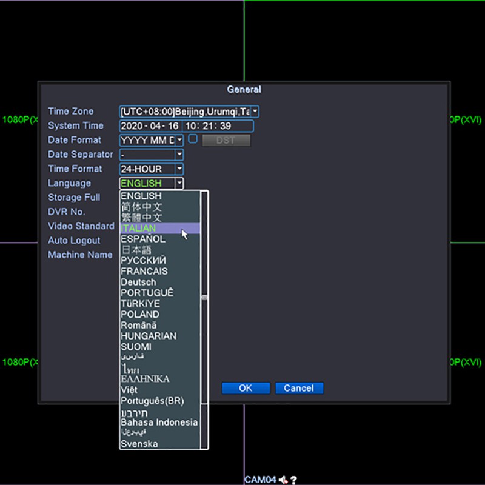
Task: Select FRANCAIS language option
Action: pos(159,272)
